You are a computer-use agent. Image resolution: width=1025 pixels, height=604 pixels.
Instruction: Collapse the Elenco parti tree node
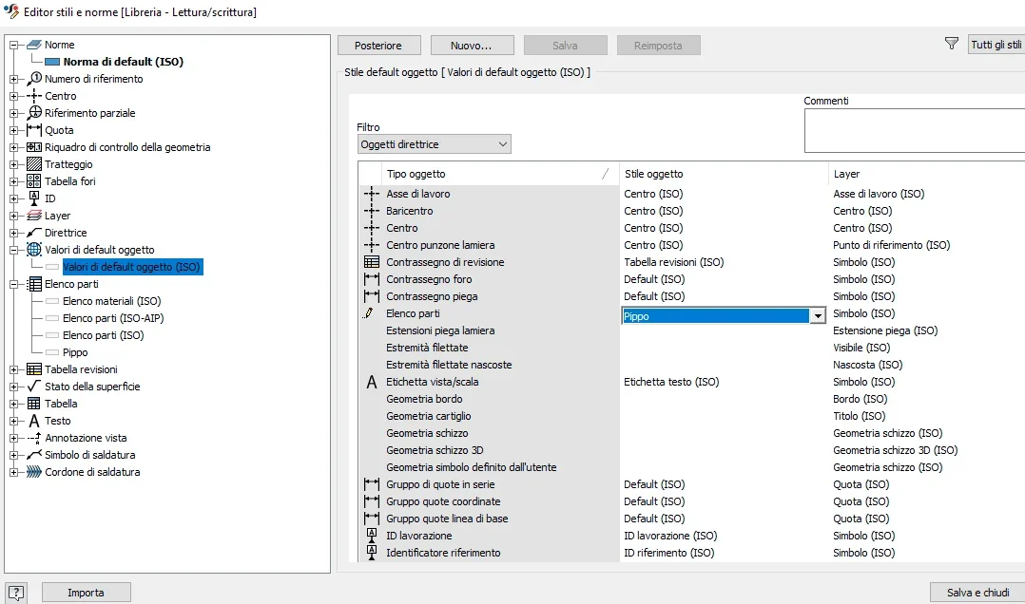coord(13,285)
